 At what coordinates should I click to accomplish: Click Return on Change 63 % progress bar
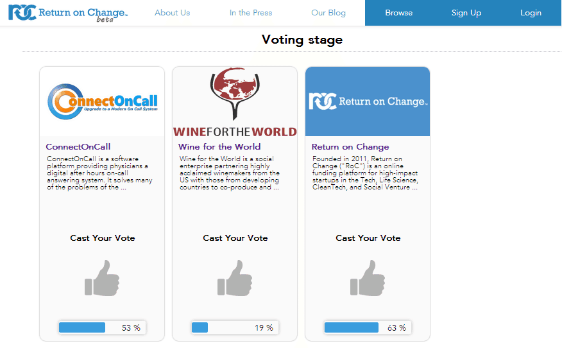368,327
